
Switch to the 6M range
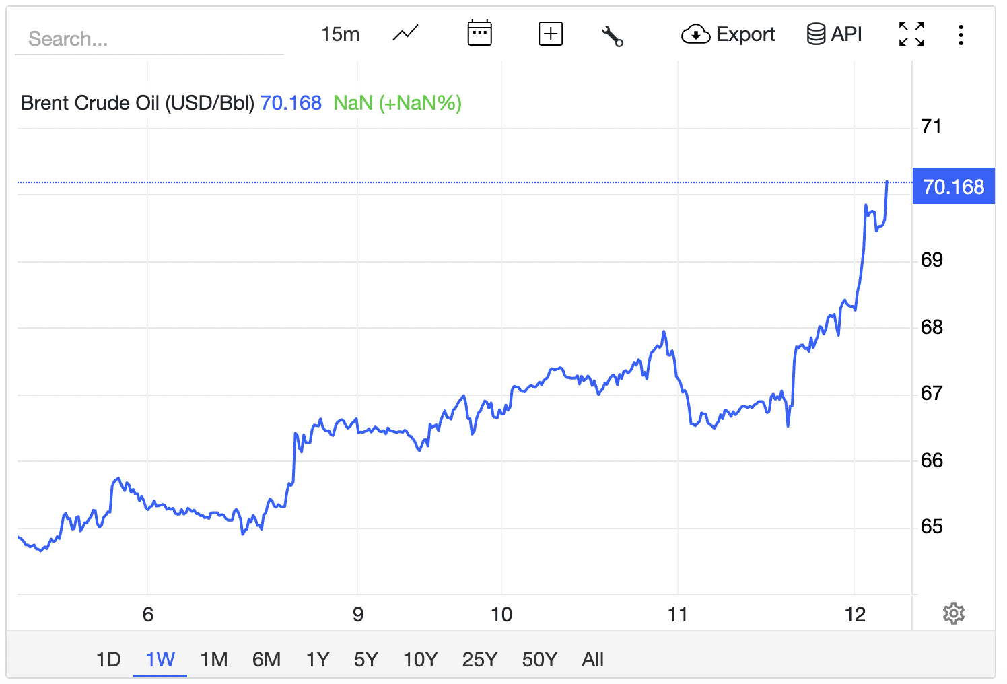267,659
